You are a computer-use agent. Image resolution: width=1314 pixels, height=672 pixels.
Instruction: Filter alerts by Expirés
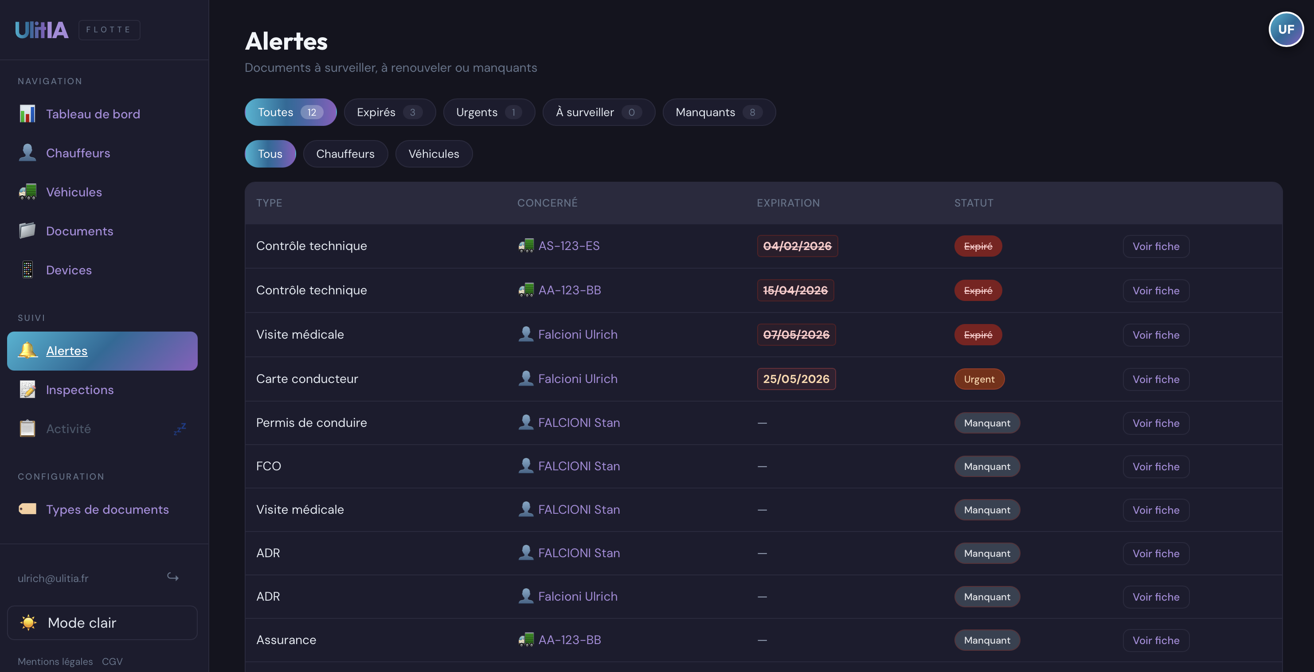point(390,112)
